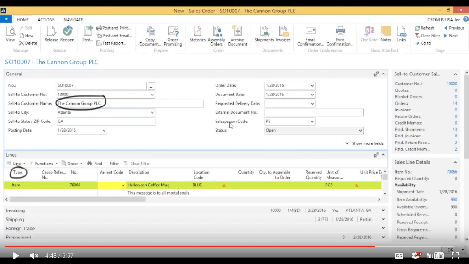
Task: Open Sell-to City dropdown
Action: click(152, 112)
